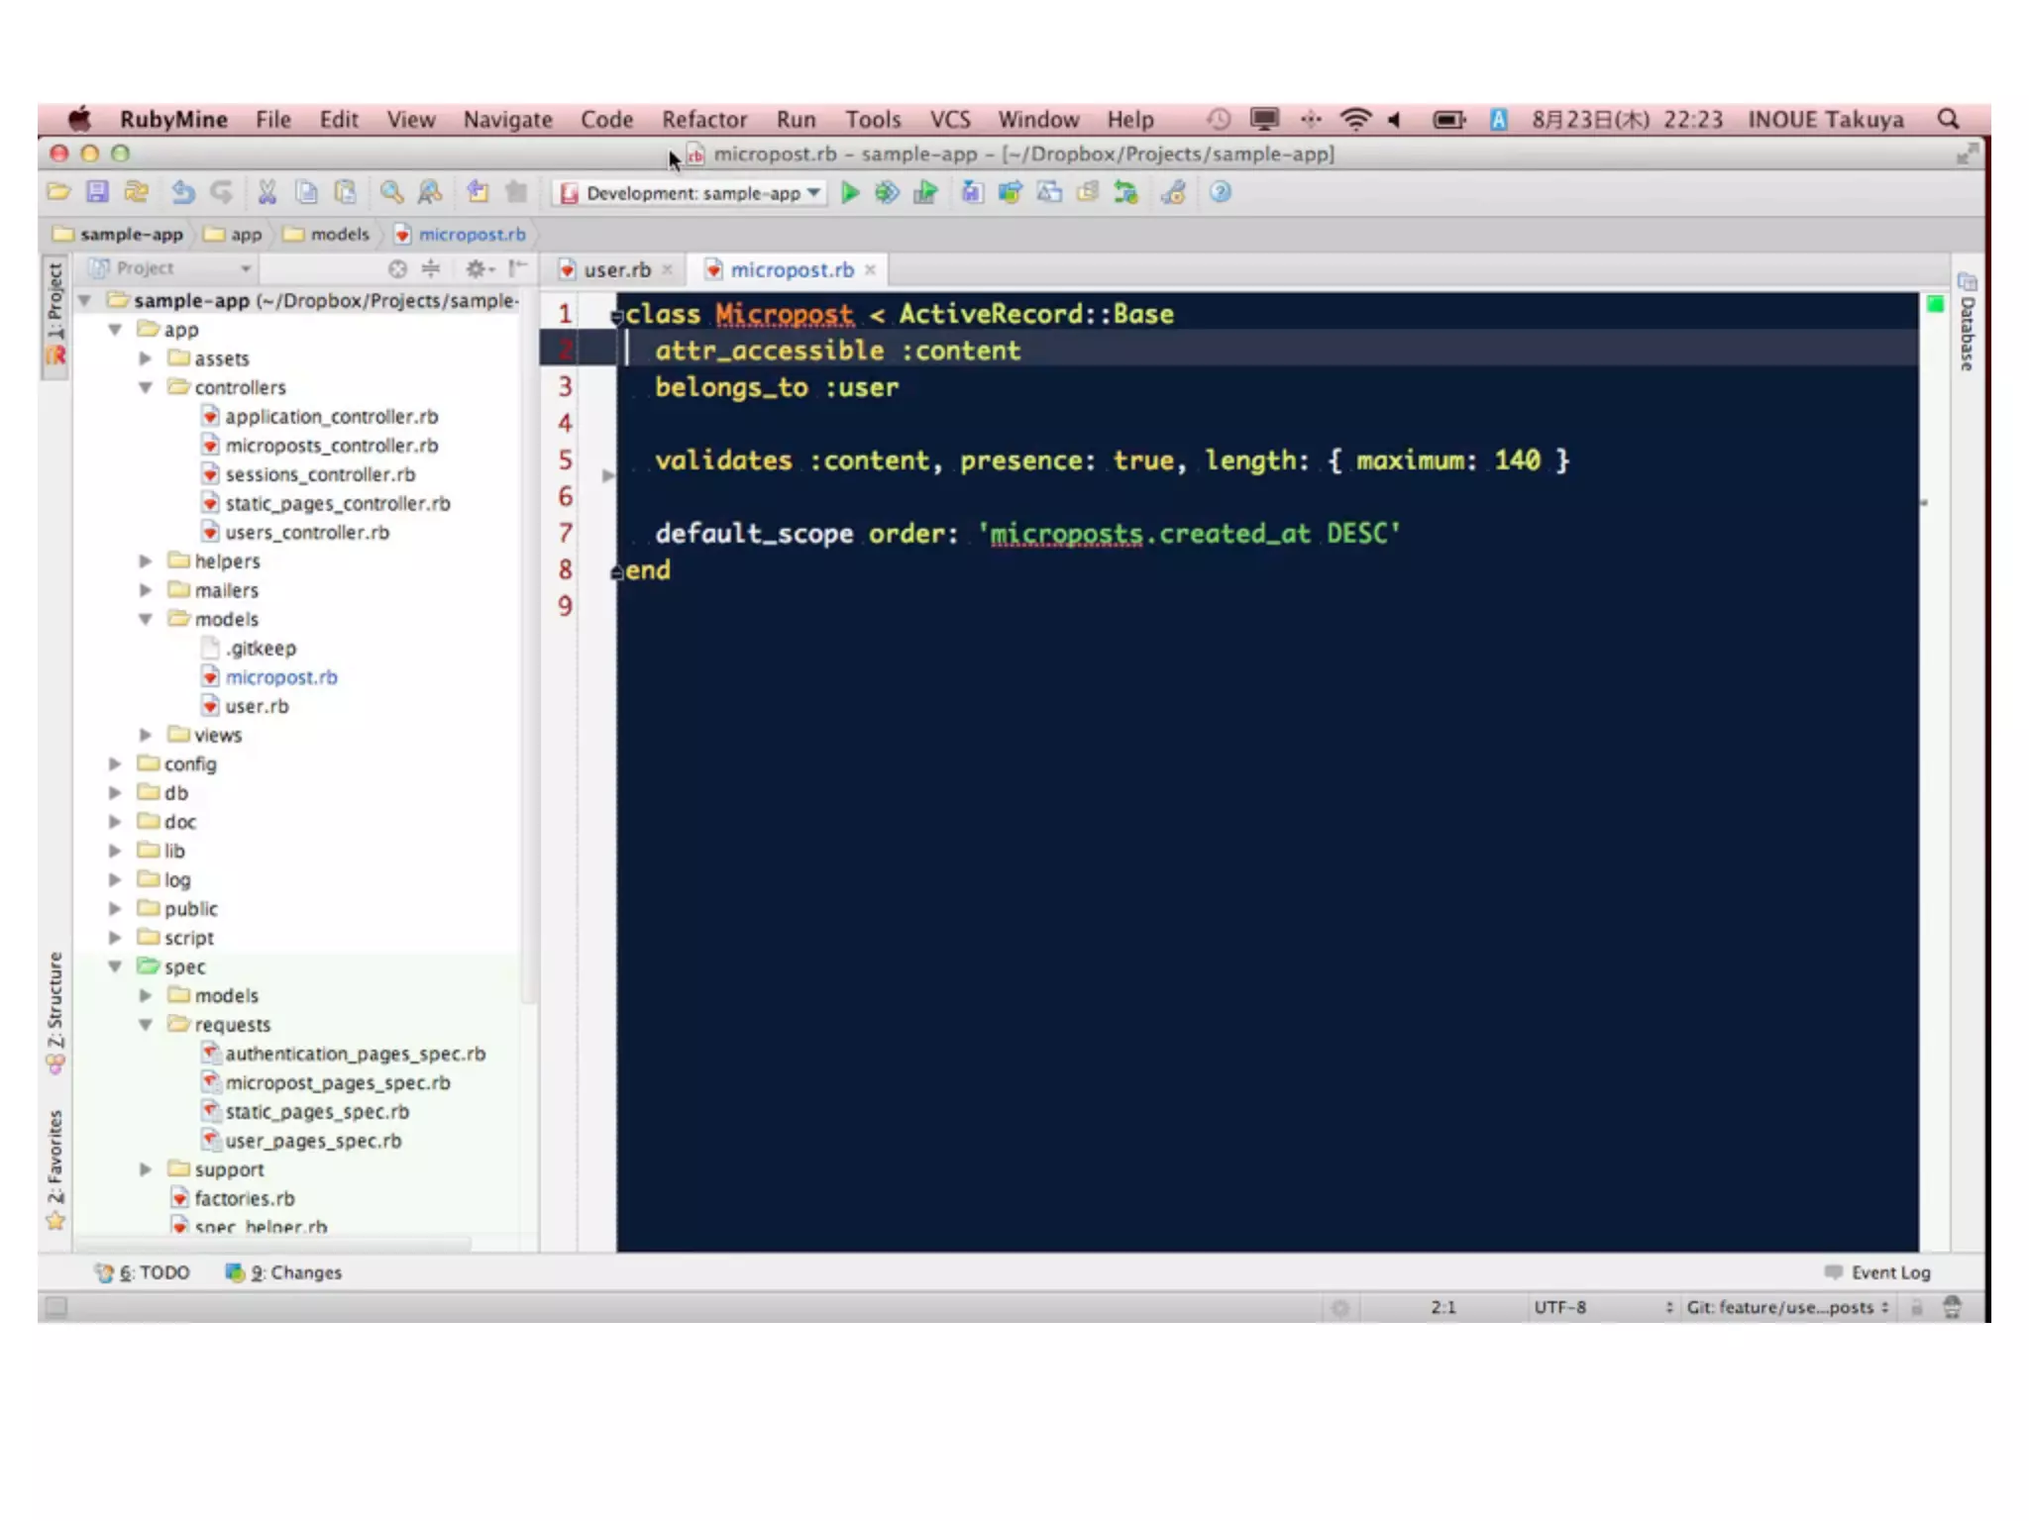The image size is (2029, 1521).
Task: Click the project panel settings gear
Action: 478,268
